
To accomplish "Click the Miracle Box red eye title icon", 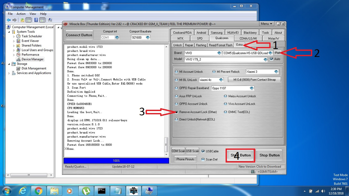I will pyautogui.click(x=65, y=24).
